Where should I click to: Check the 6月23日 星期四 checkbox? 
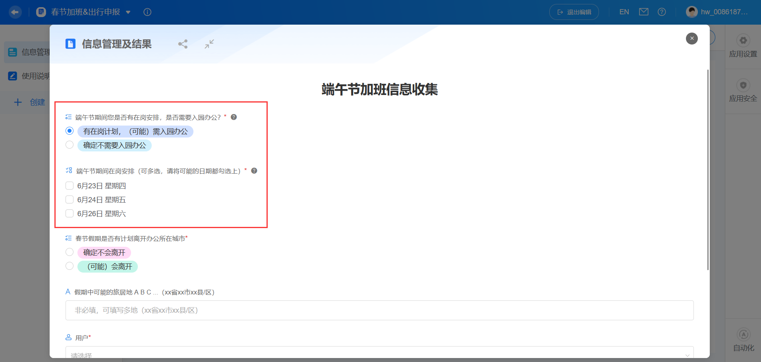pos(70,185)
